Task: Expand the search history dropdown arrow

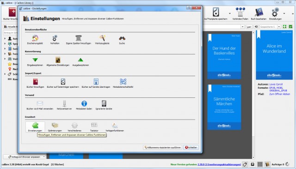Action: pyautogui.click(x=242, y=27)
